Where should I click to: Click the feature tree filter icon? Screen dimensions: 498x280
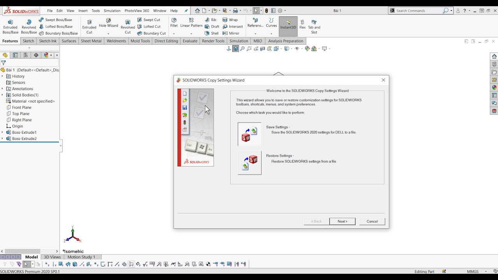click(x=4, y=63)
